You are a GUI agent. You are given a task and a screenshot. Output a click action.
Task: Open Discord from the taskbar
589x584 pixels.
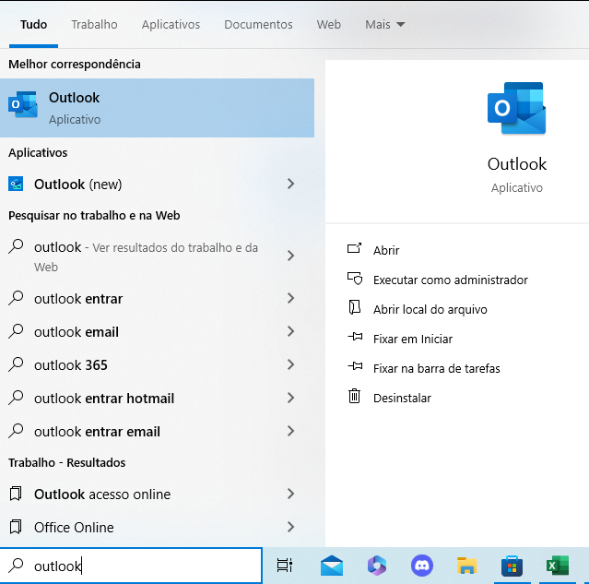pos(422,566)
